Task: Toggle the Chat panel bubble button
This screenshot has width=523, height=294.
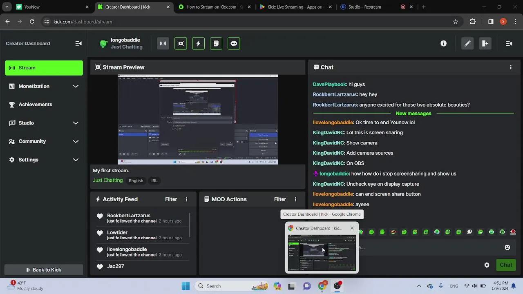Action: (x=234, y=43)
